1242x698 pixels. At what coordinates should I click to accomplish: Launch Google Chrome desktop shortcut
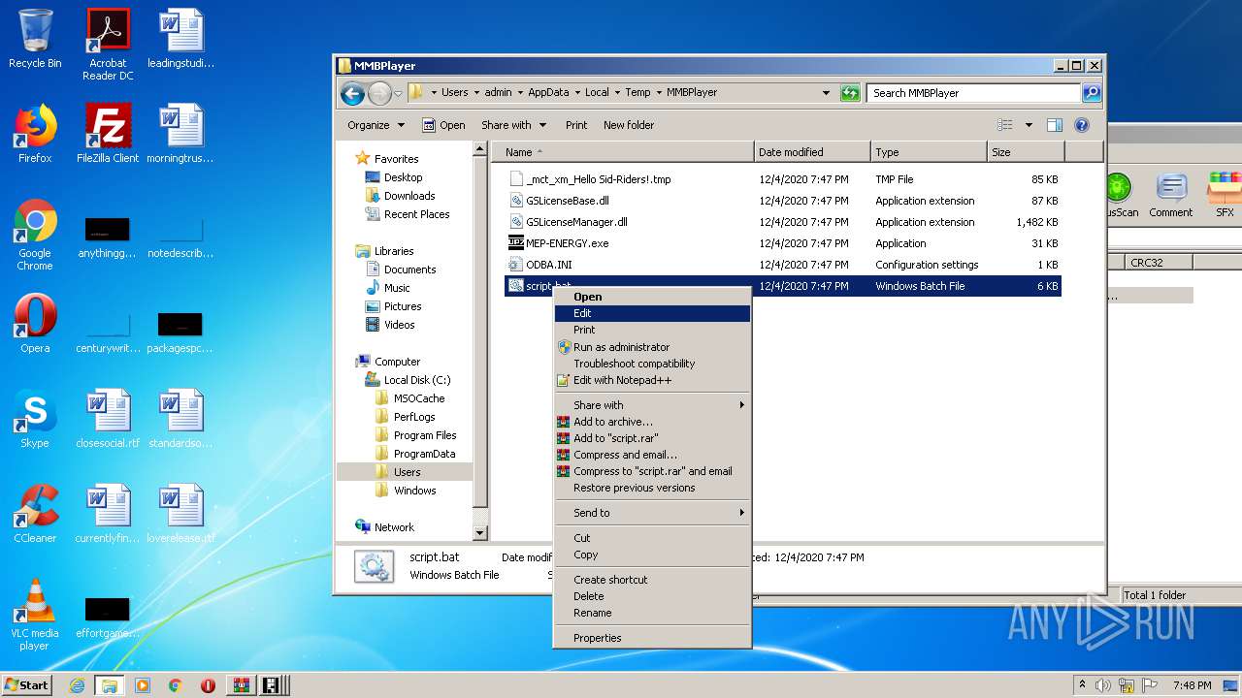(x=35, y=235)
